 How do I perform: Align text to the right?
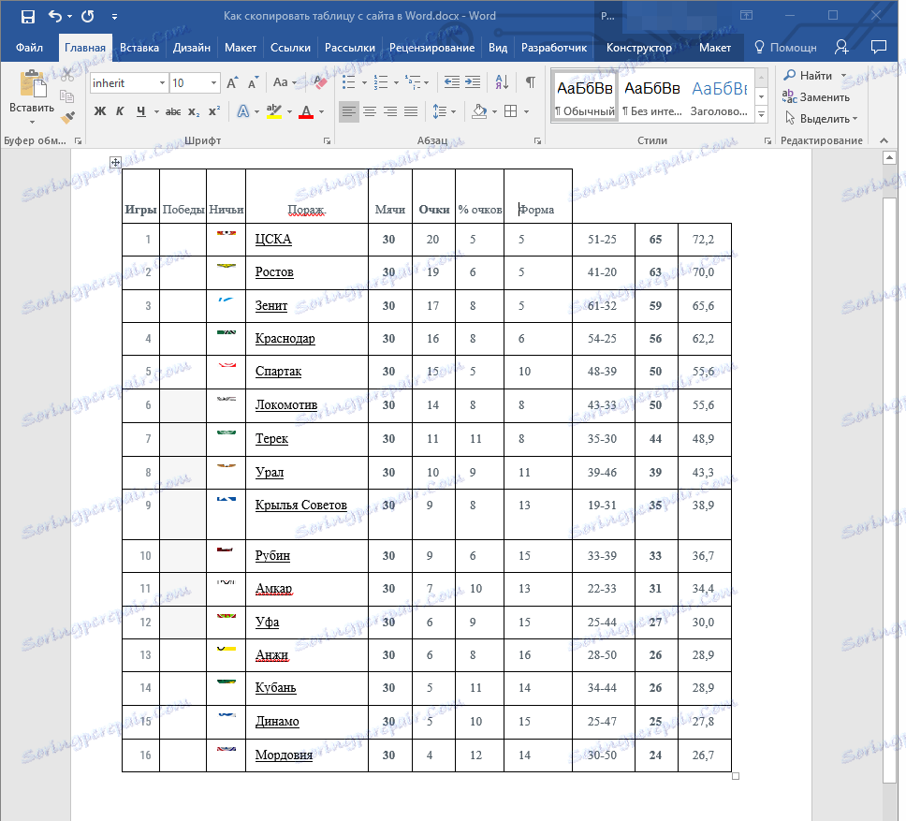pyautogui.click(x=390, y=111)
